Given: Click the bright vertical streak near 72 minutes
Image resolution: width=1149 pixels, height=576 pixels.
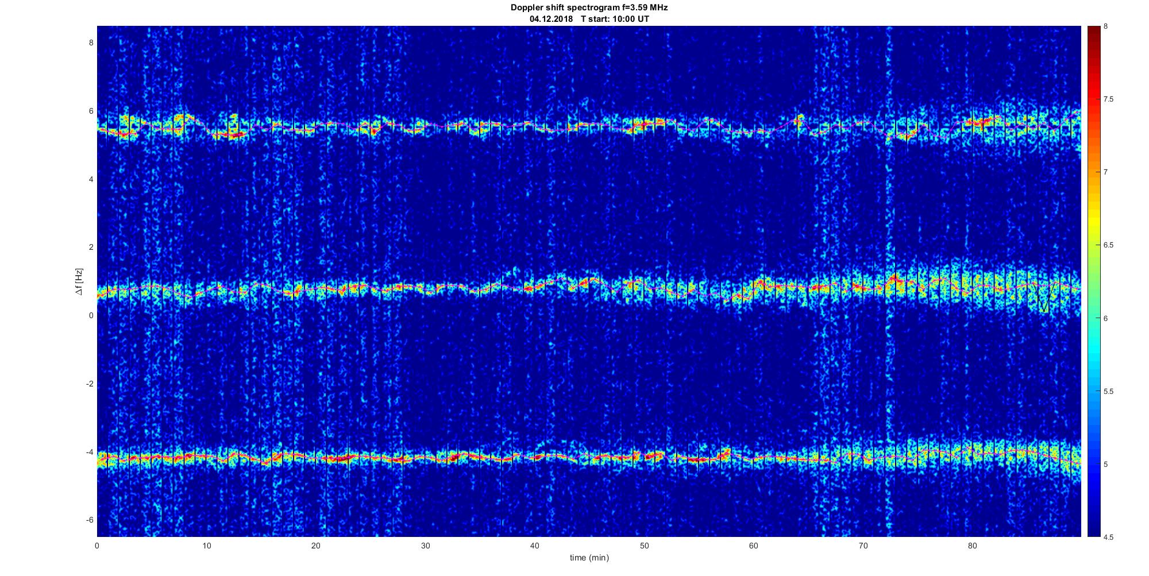Looking at the screenshot, I should click(889, 281).
